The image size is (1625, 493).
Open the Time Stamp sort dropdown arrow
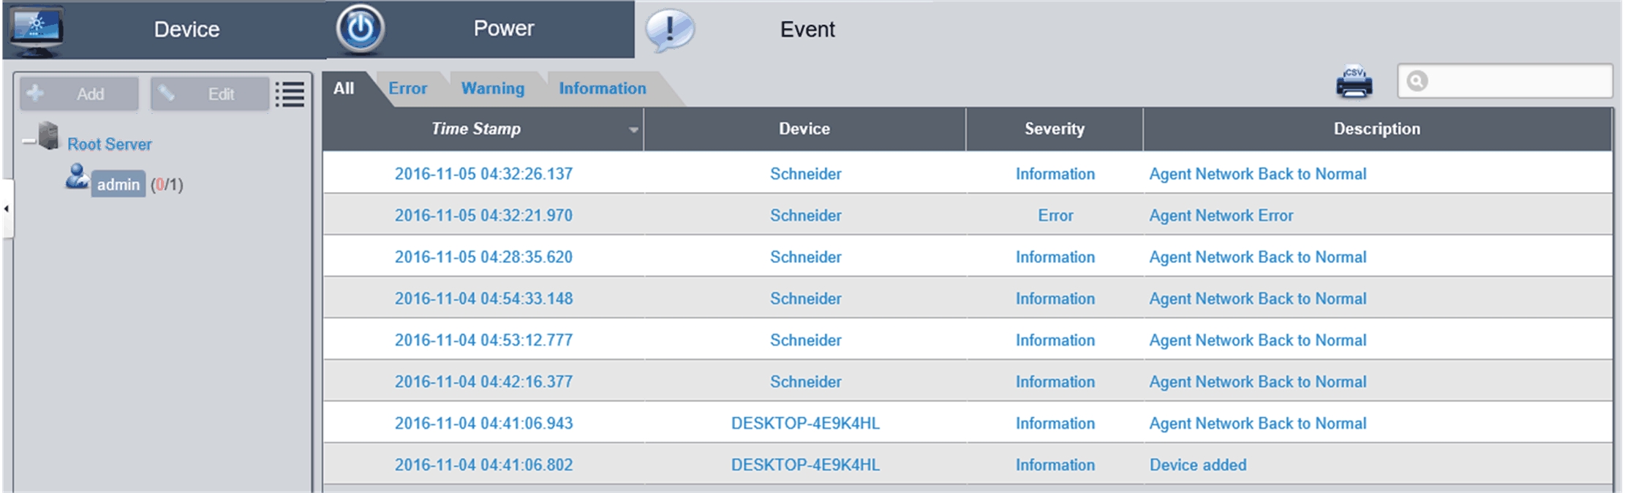coord(633,130)
